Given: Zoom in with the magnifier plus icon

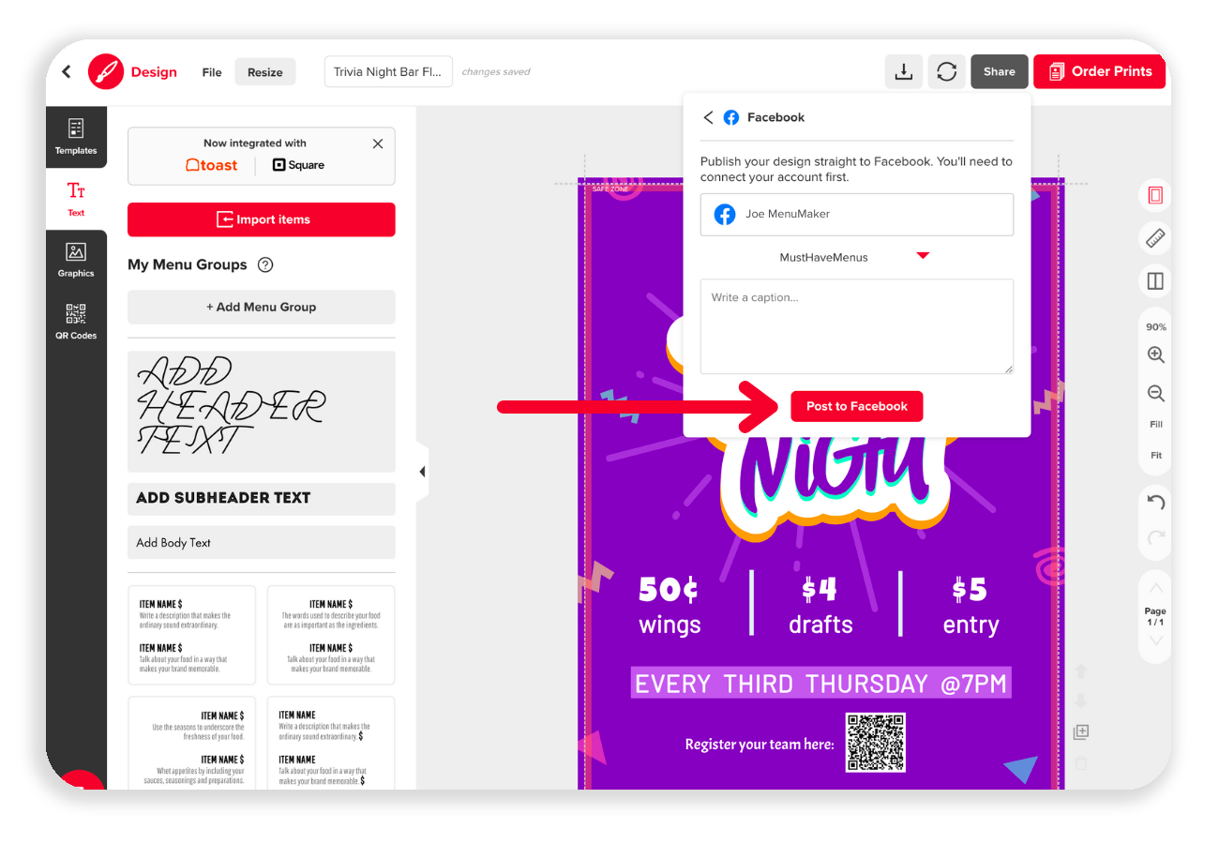Looking at the screenshot, I should pos(1155,355).
